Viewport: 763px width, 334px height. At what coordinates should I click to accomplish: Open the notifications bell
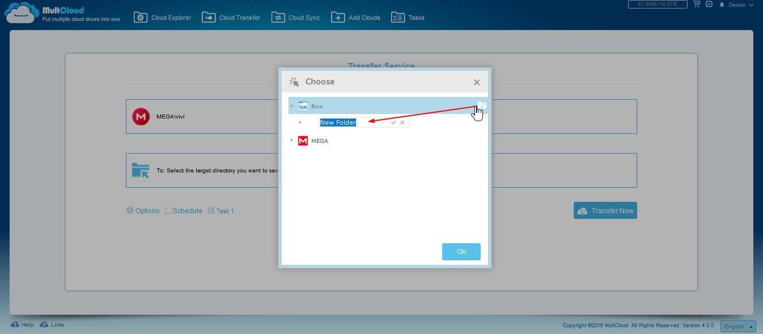(722, 5)
